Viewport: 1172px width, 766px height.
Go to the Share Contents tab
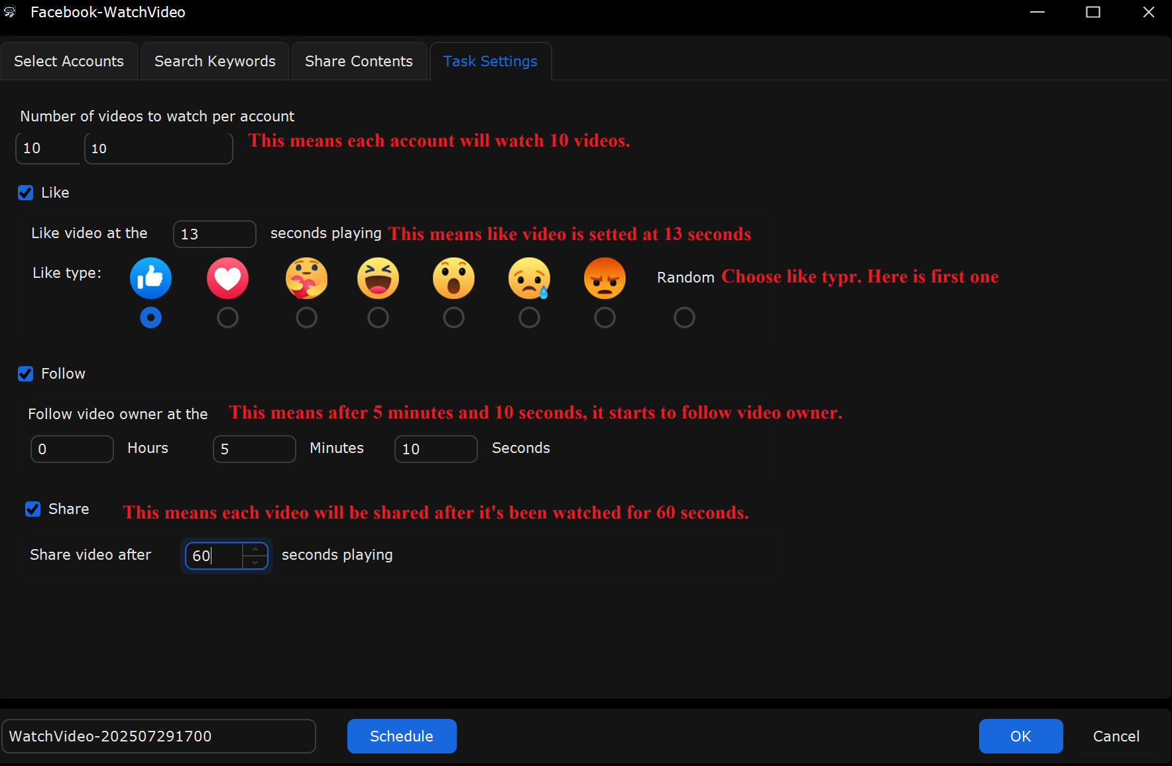(359, 61)
